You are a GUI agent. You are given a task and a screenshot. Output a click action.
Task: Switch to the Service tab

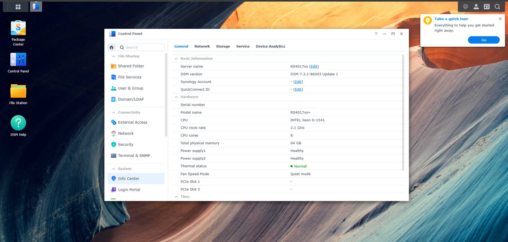tap(243, 46)
